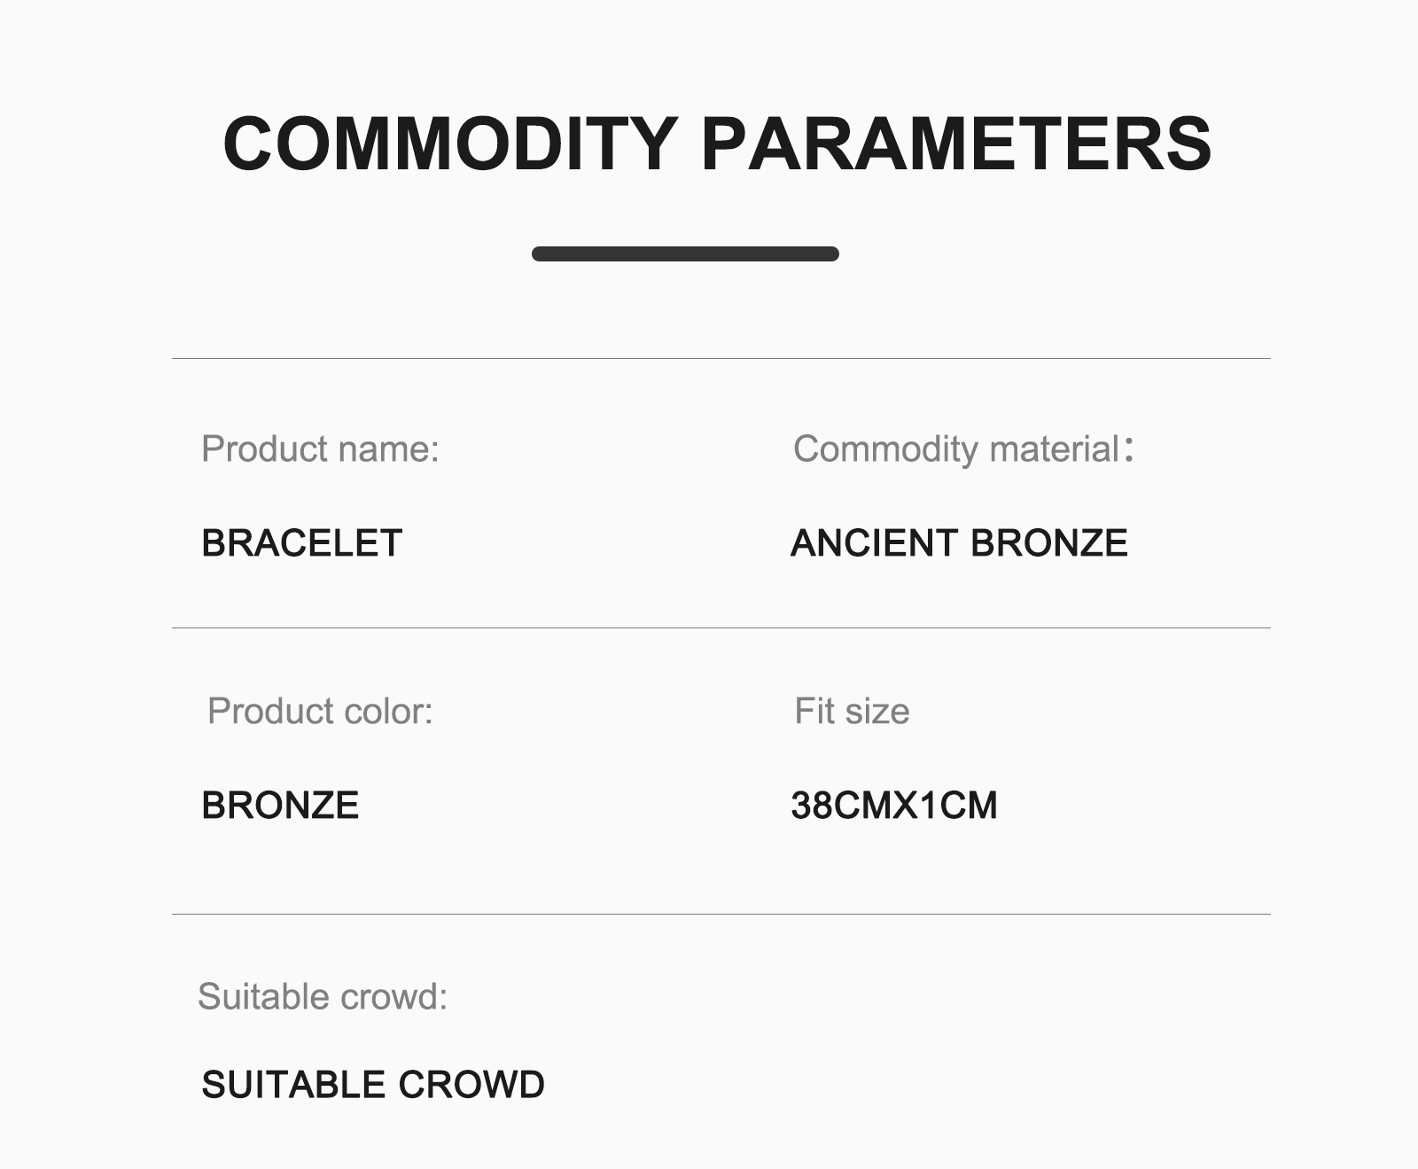This screenshot has height=1169, width=1418.
Task: Click the word ANCIENT in the material value
Action: (x=874, y=543)
